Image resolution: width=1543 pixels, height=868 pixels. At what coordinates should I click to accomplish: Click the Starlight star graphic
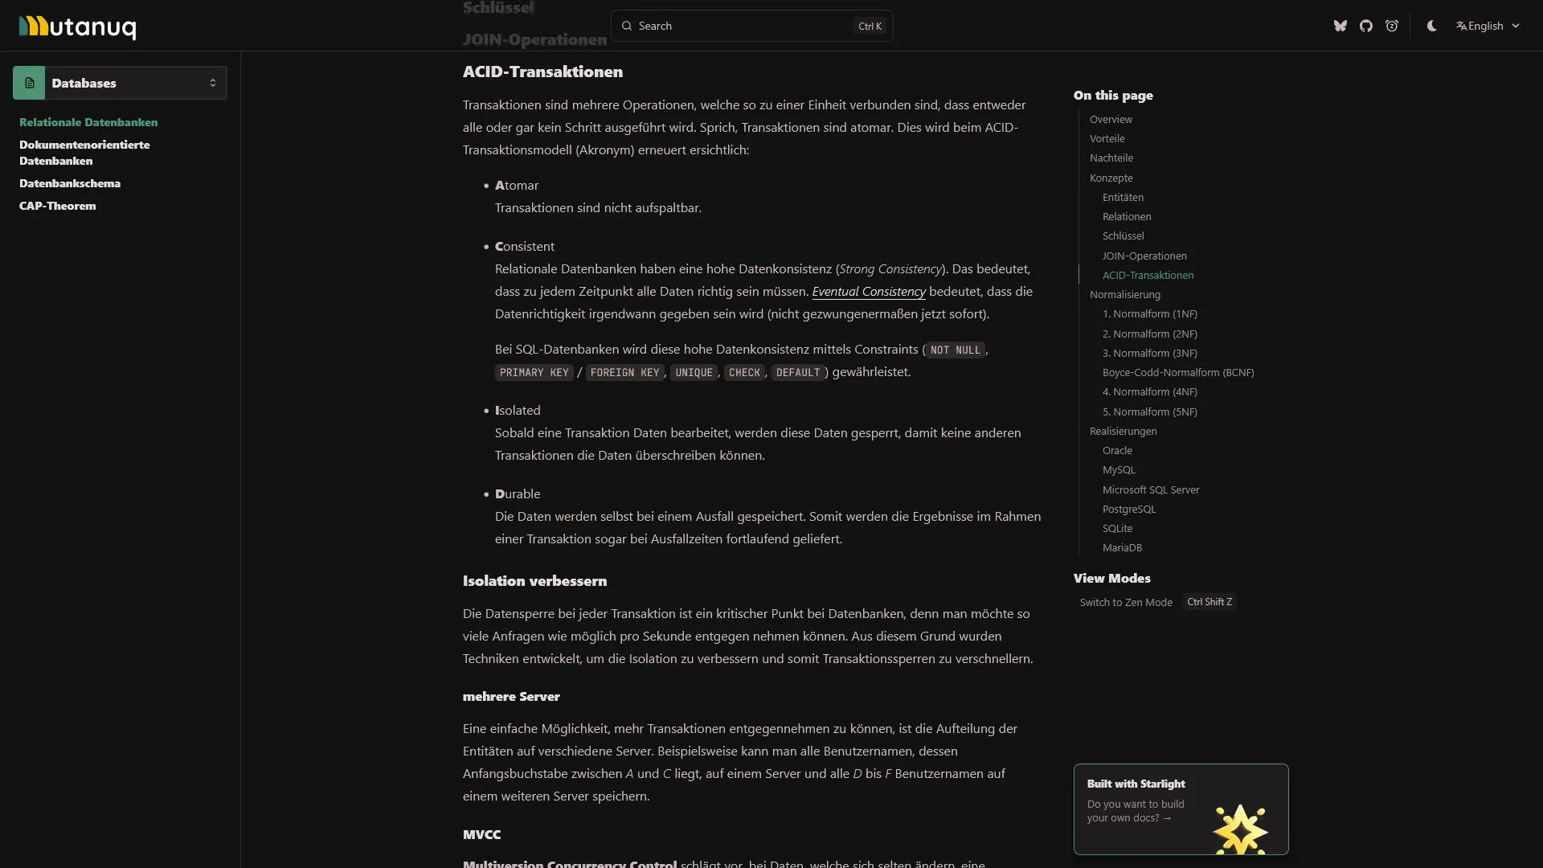click(1240, 829)
